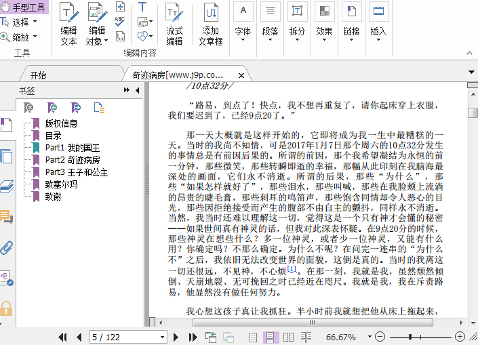Open the Part2 奇迹病房 bookmark
The width and height of the screenshot is (478, 345).
tap(72, 160)
